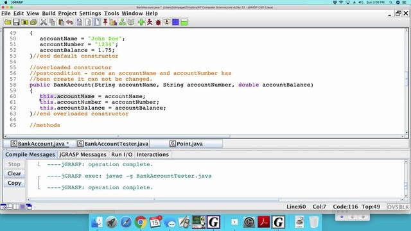Copy selection using the toolbar copy icon
This screenshot has height=231, width=411.
(x=53, y=22)
